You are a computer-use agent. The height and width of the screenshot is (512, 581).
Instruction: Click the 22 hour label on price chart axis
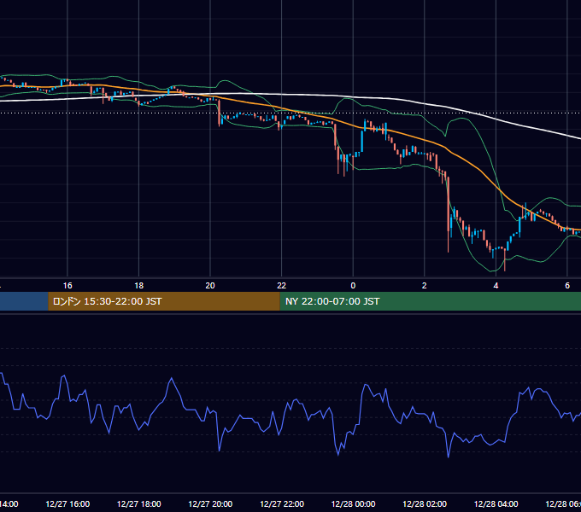pyautogui.click(x=282, y=286)
